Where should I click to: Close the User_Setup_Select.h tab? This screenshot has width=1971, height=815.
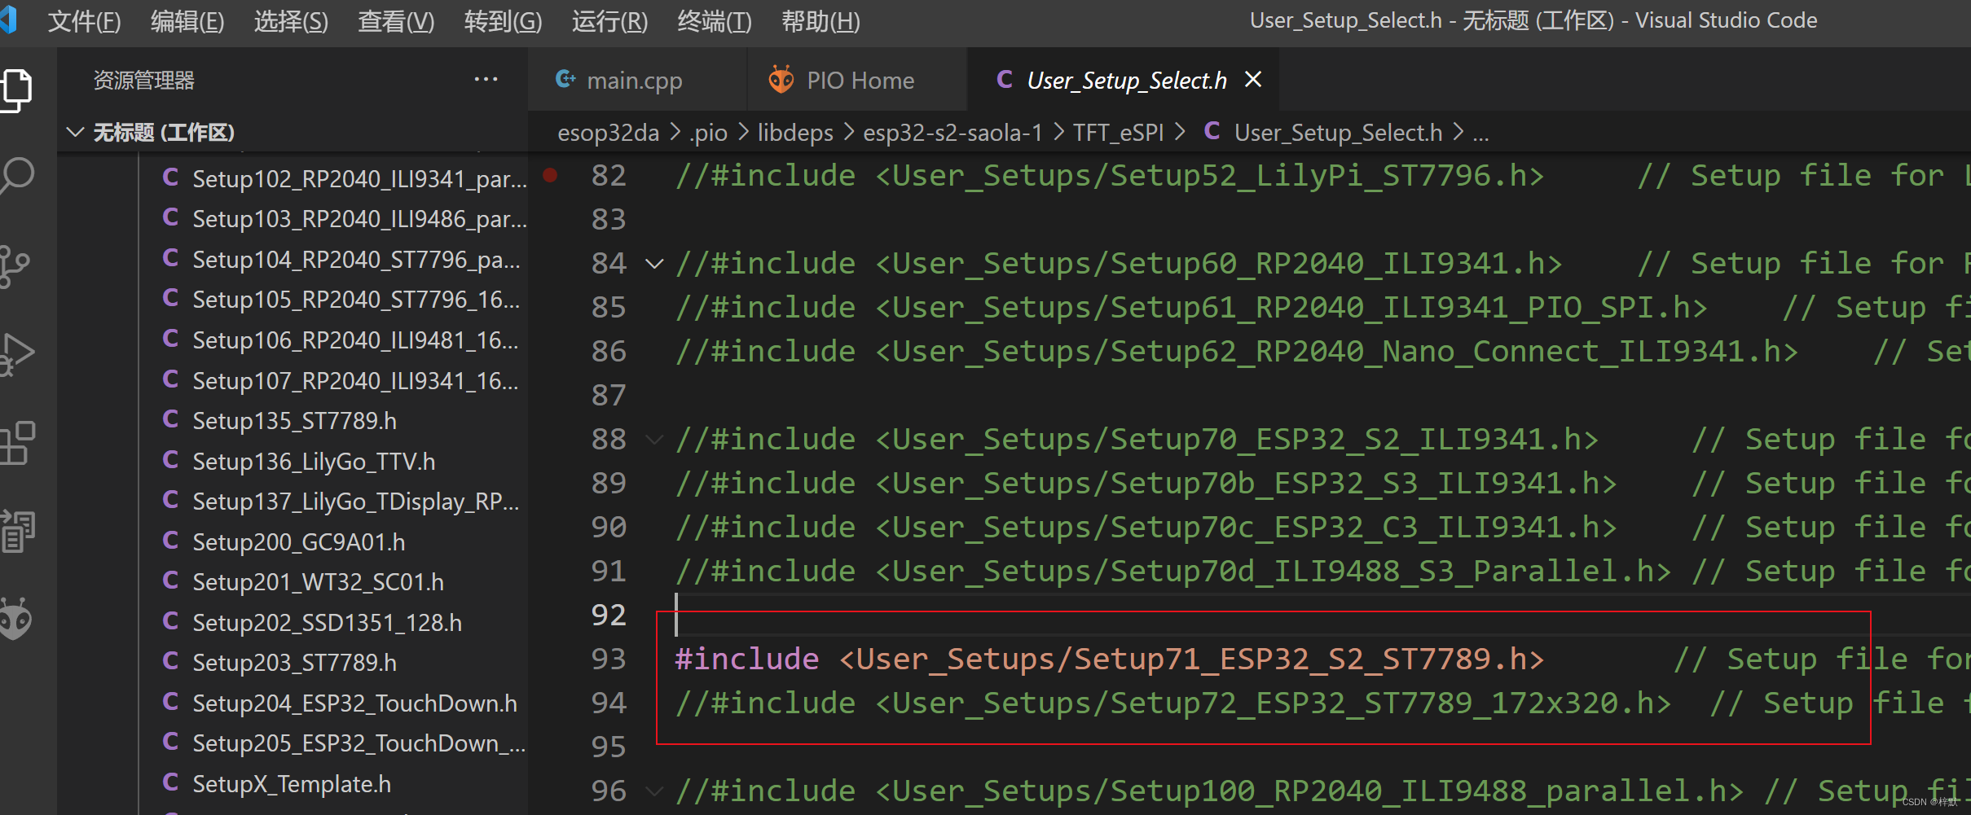(x=1253, y=79)
